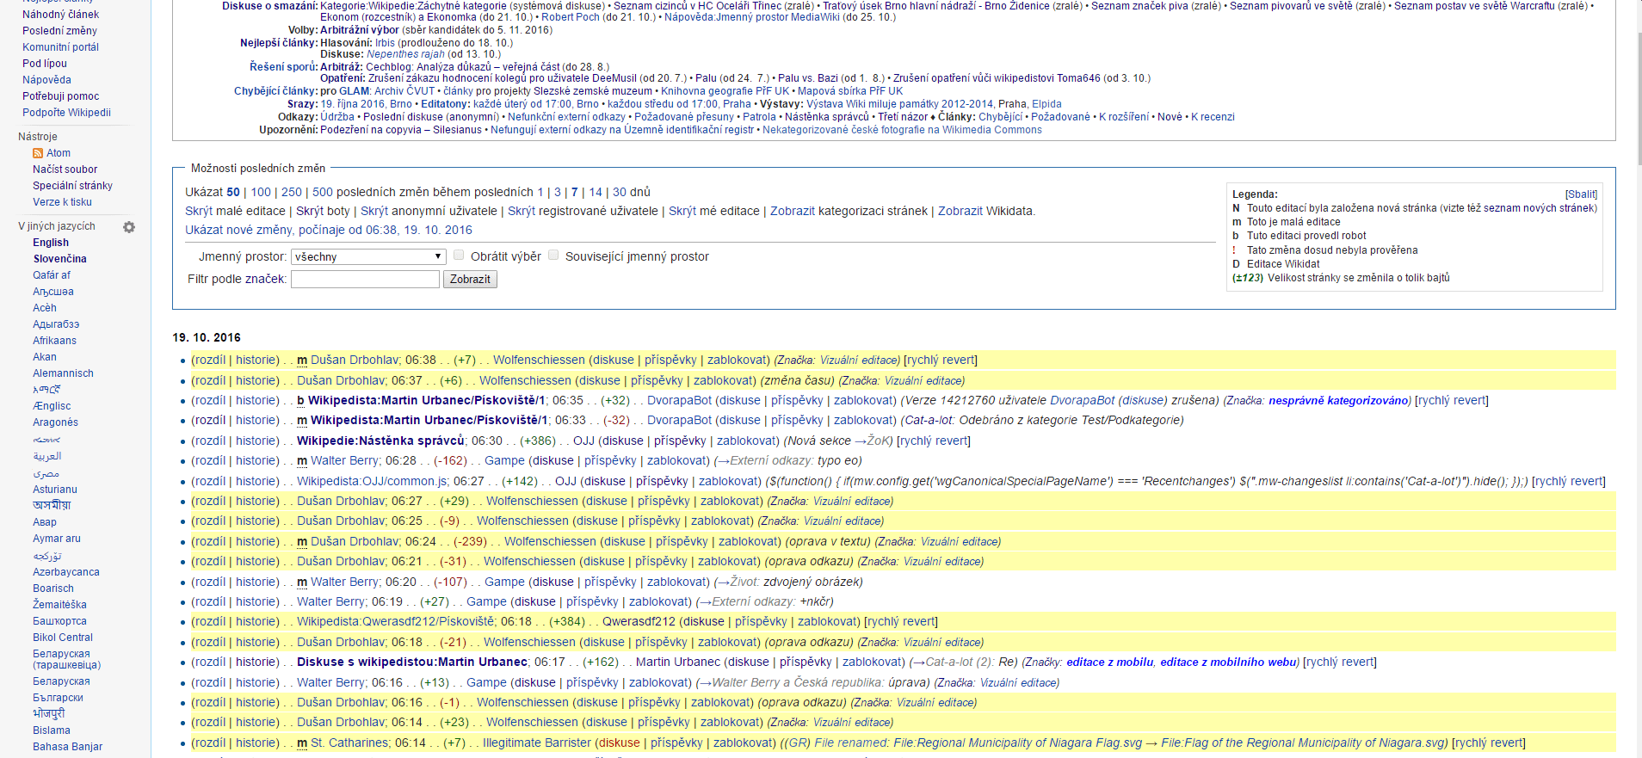
Task: Open Verze k tisku link
Action: [62, 202]
